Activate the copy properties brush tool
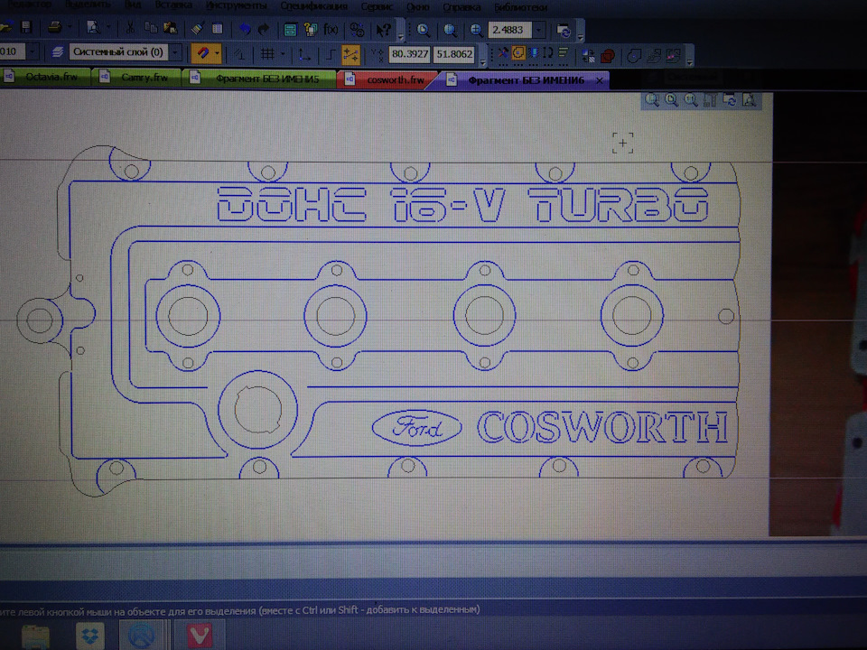 coord(198,28)
